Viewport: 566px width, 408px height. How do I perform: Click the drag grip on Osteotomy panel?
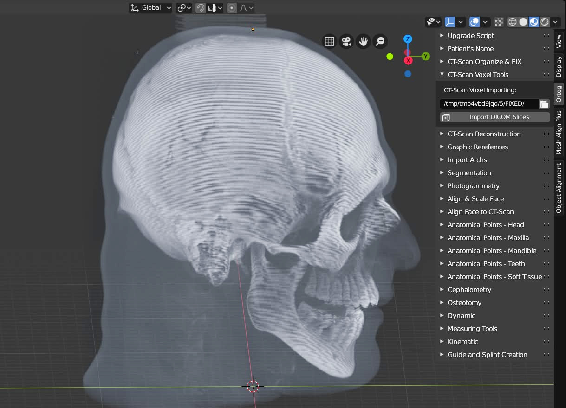[546, 303]
